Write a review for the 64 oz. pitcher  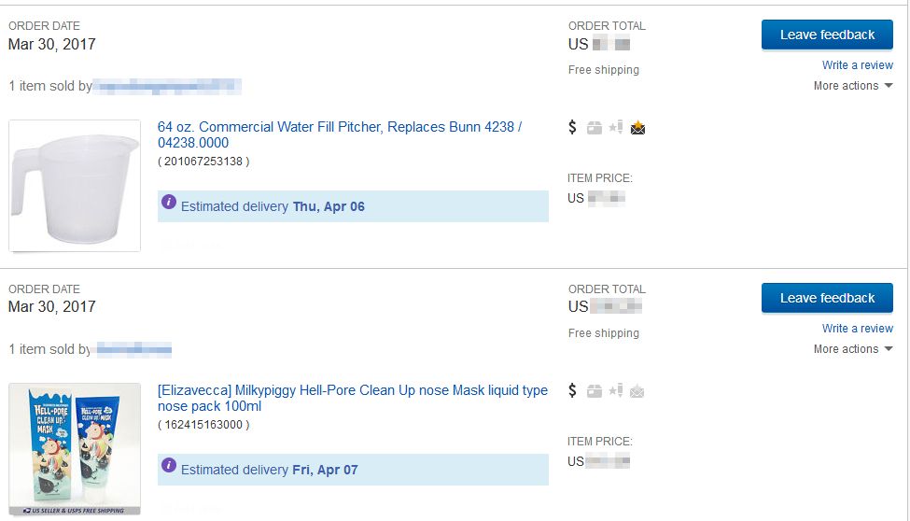pos(857,65)
